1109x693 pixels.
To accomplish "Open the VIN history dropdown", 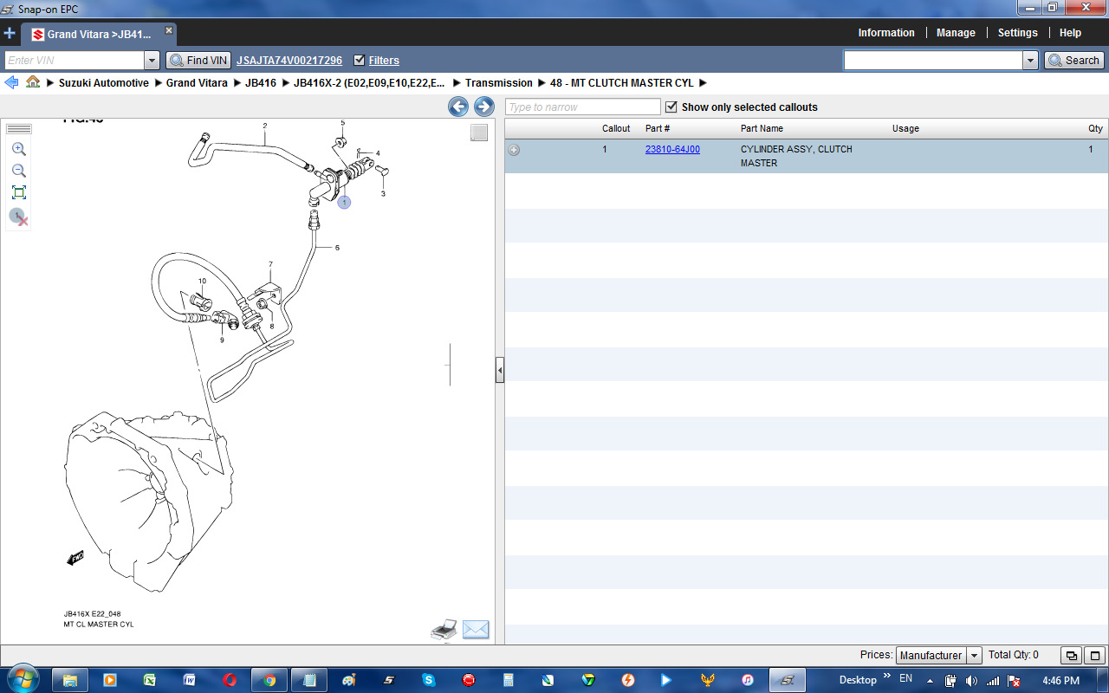I will [152, 61].
